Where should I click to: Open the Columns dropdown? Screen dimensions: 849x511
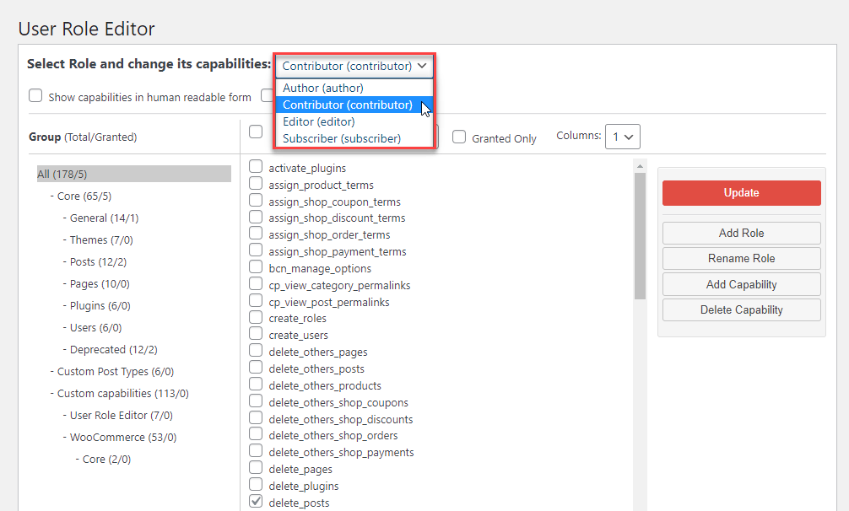coord(623,137)
